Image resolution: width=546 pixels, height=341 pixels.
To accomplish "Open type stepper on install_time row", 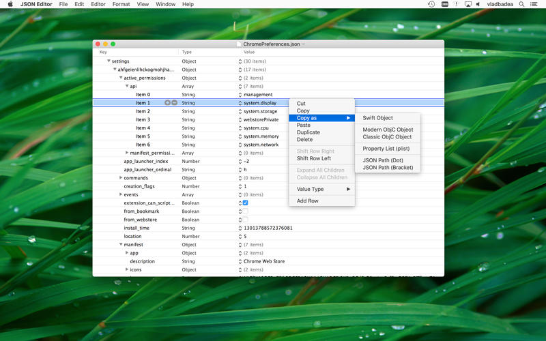I will point(240,228).
